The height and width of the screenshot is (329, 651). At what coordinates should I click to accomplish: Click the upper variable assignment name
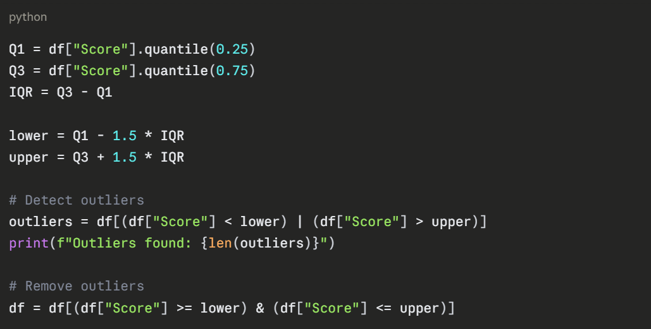(x=28, y=157)
